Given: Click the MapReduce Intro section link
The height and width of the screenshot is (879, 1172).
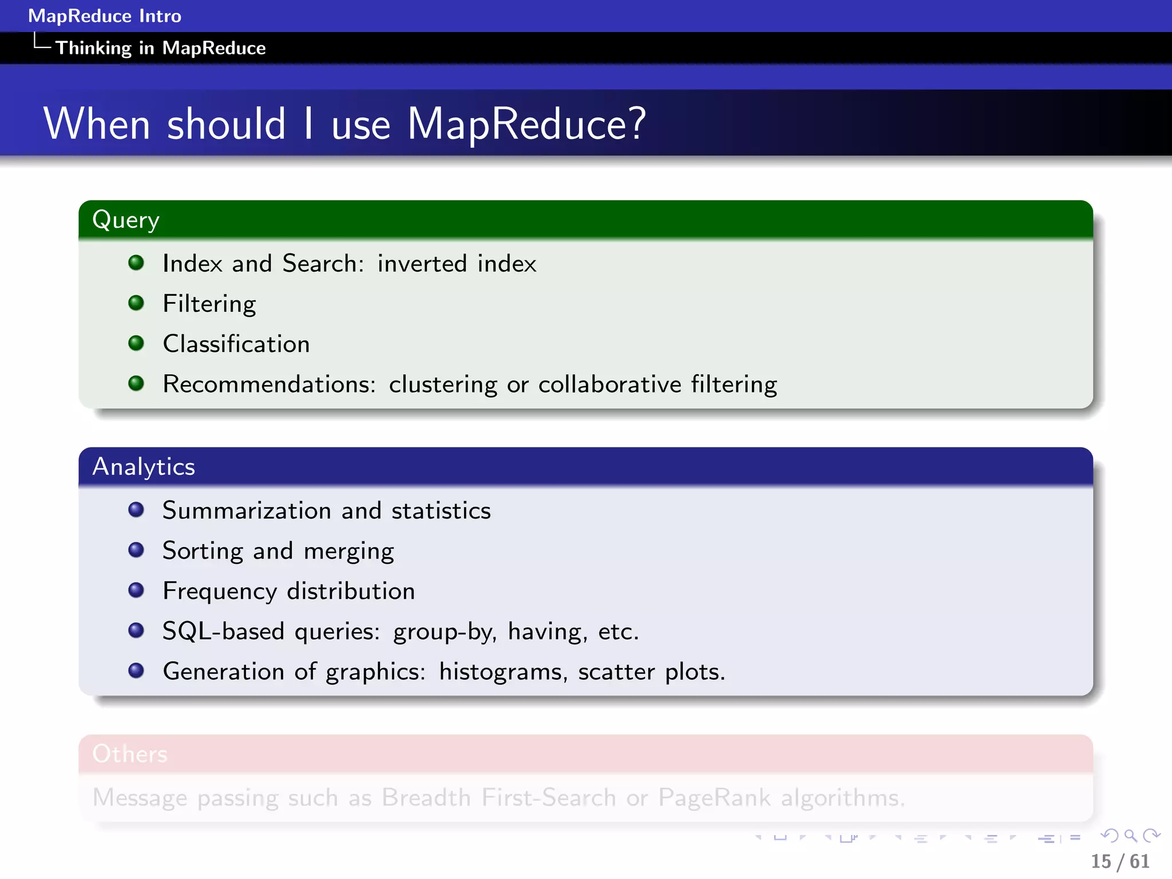Looking at the screenshot, I should coord(105,15).
